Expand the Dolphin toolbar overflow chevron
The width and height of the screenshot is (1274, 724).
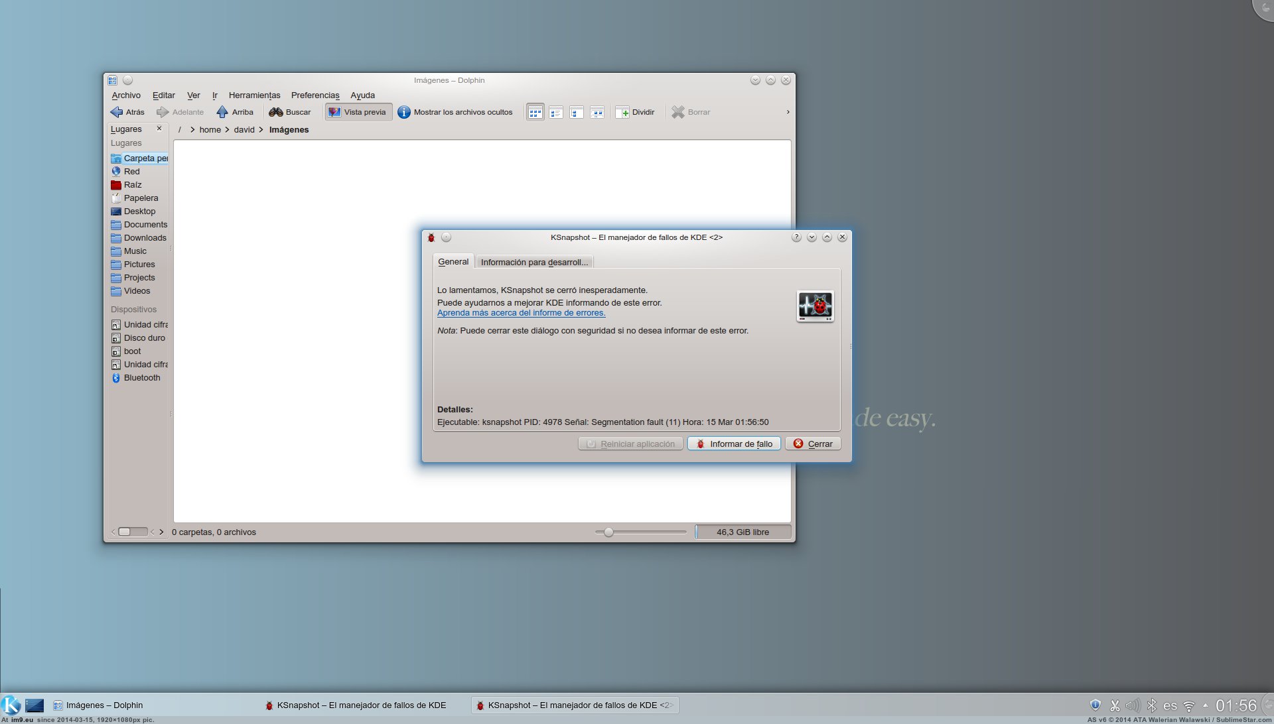point(788,112)
